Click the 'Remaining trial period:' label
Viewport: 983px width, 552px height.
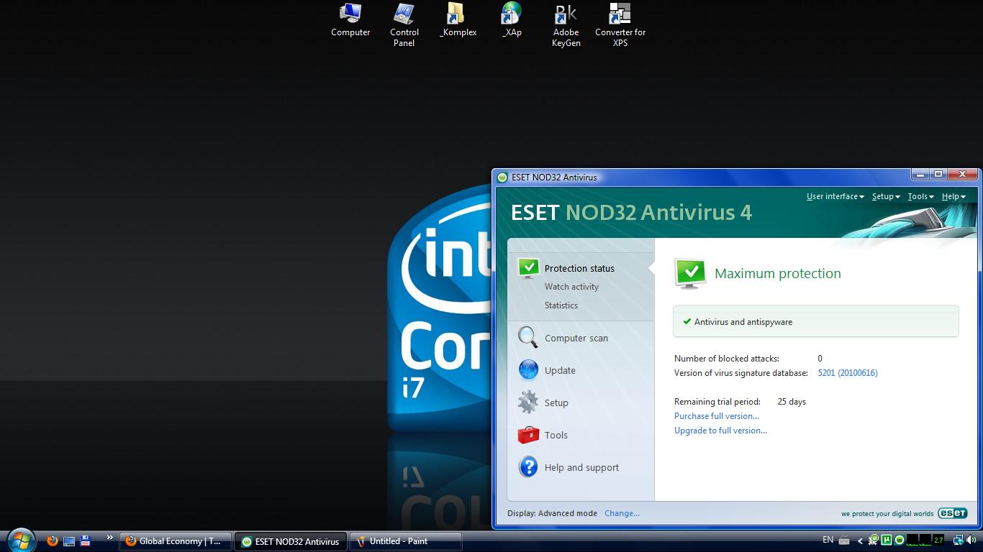point(717,402)
